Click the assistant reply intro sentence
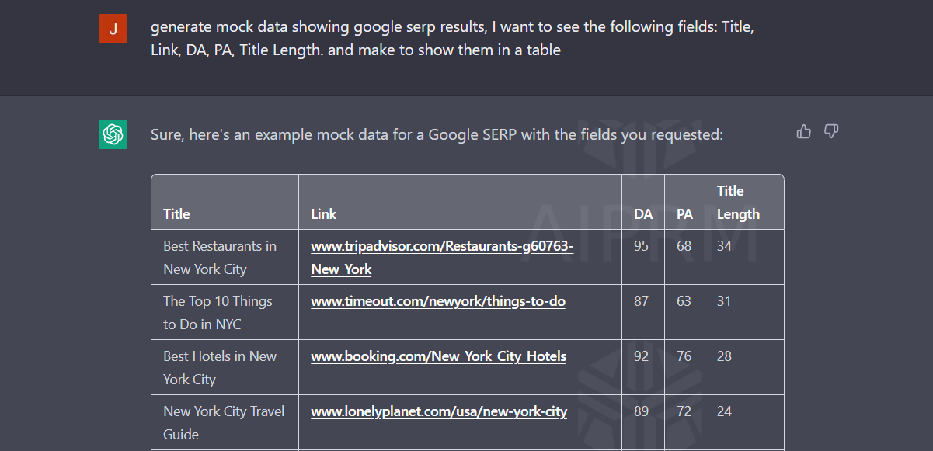The width and height of the screenshot is (933, 451). click(437, 134)
